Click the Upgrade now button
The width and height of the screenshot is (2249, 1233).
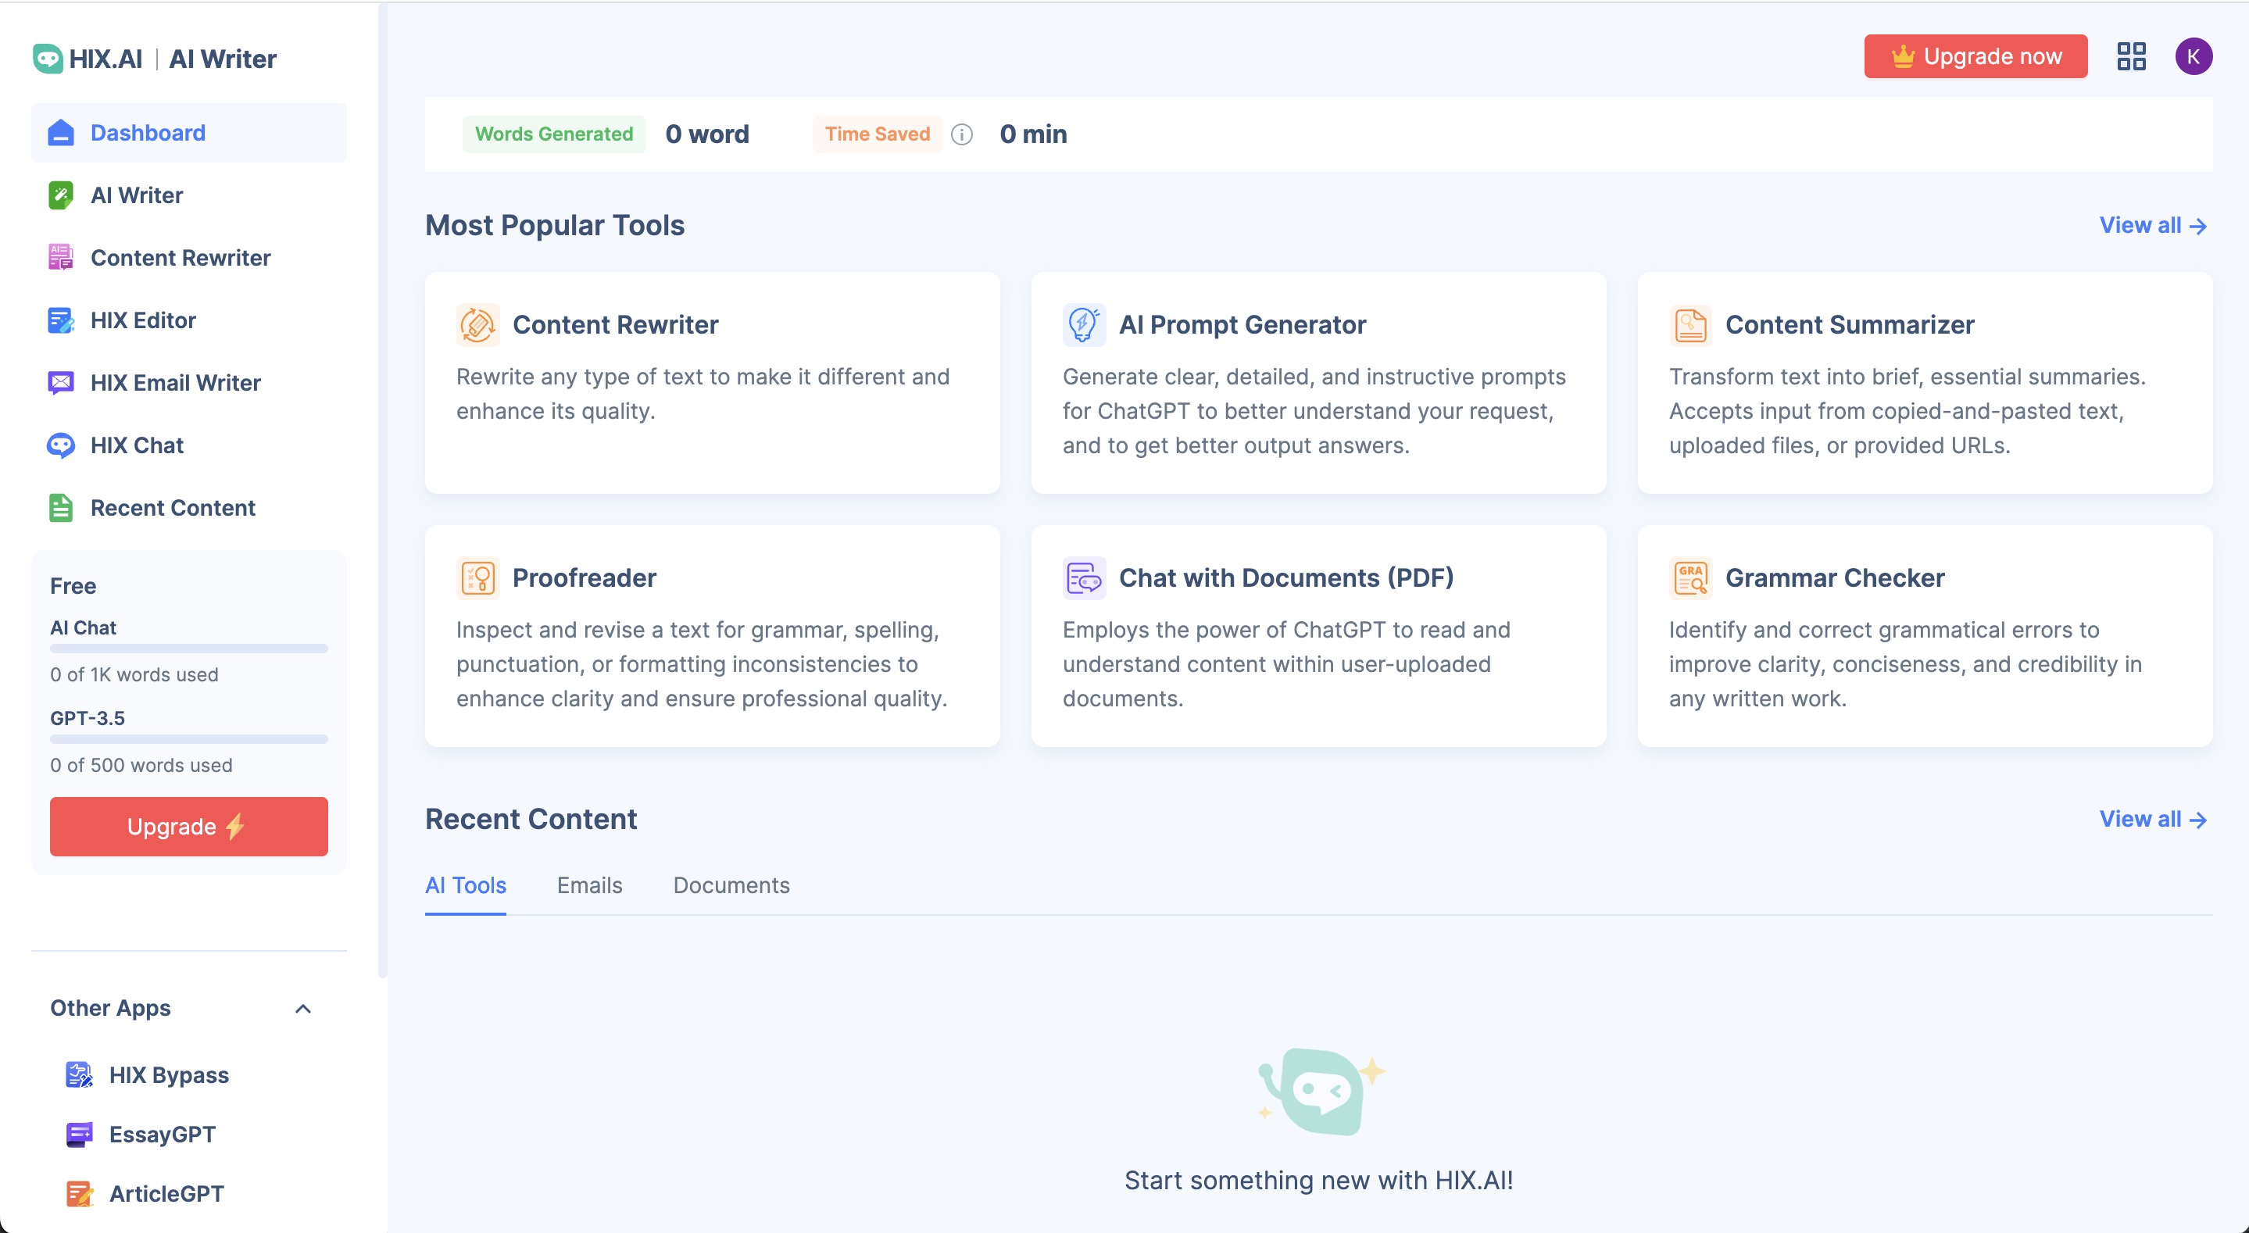coord(1975,57)
